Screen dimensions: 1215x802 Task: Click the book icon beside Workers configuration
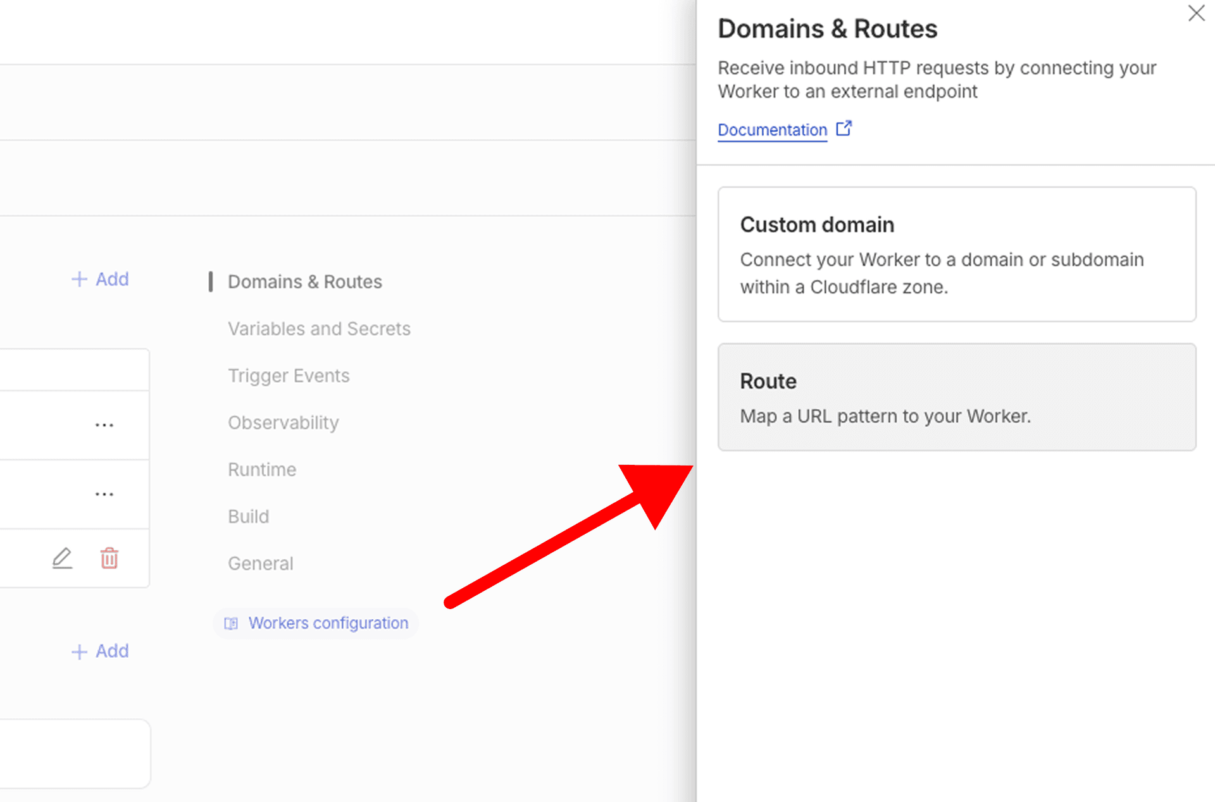click(x=231, y=624)
